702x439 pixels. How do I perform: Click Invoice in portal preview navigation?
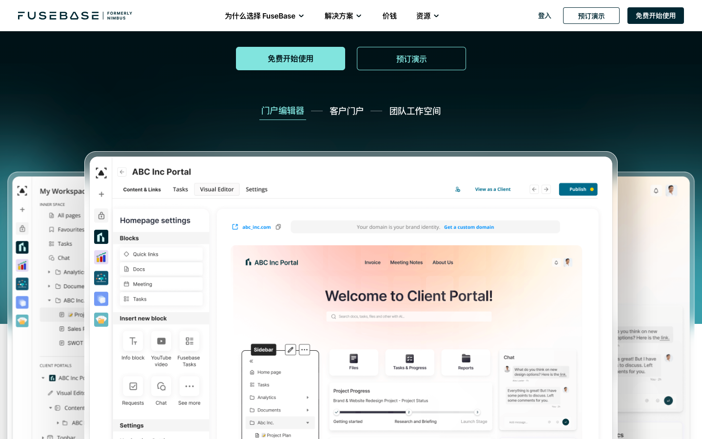(x=372, y=262)
